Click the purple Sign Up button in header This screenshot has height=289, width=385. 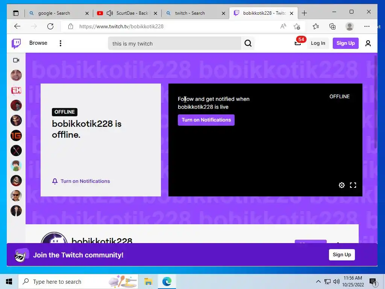point(346,43)
